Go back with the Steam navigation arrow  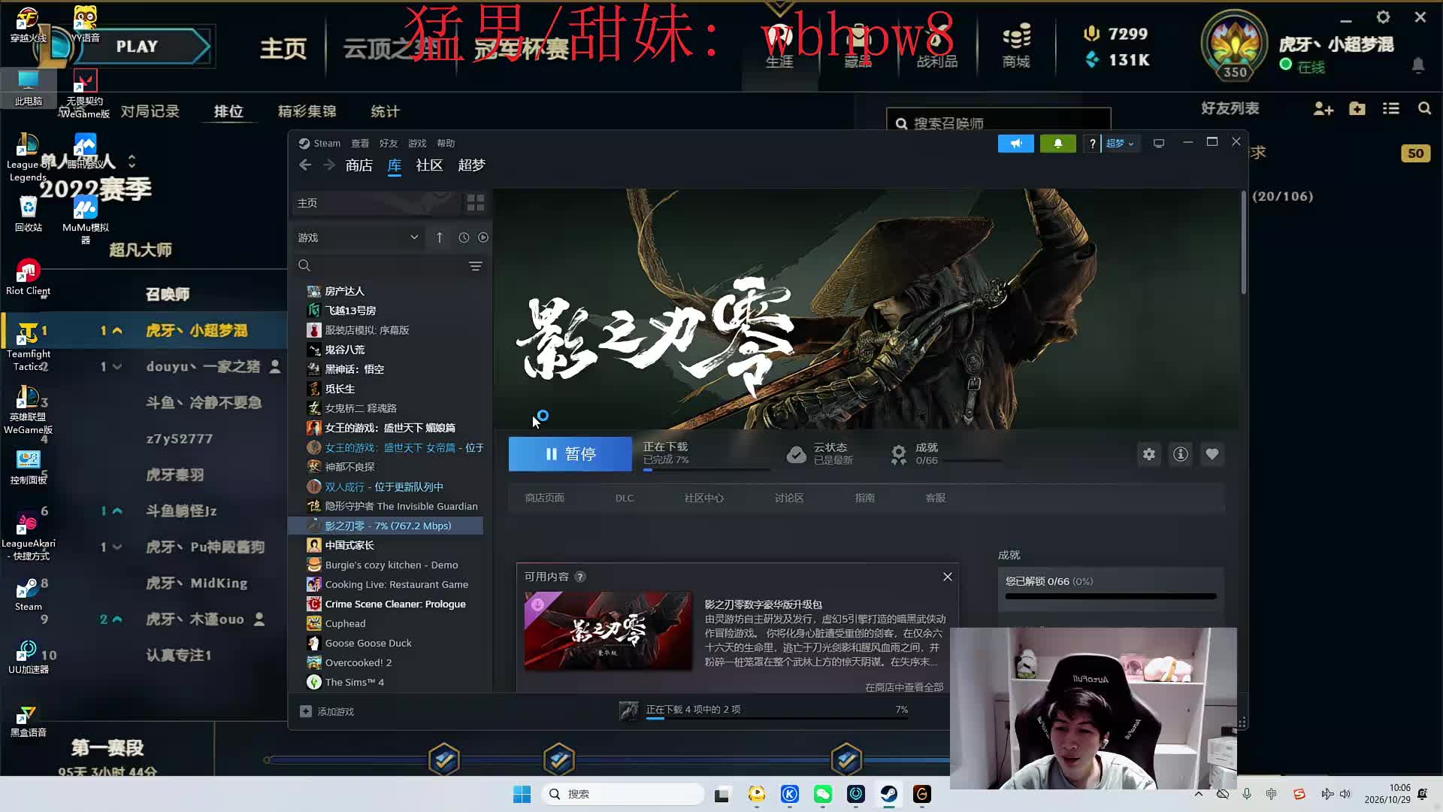pos(305,165)
